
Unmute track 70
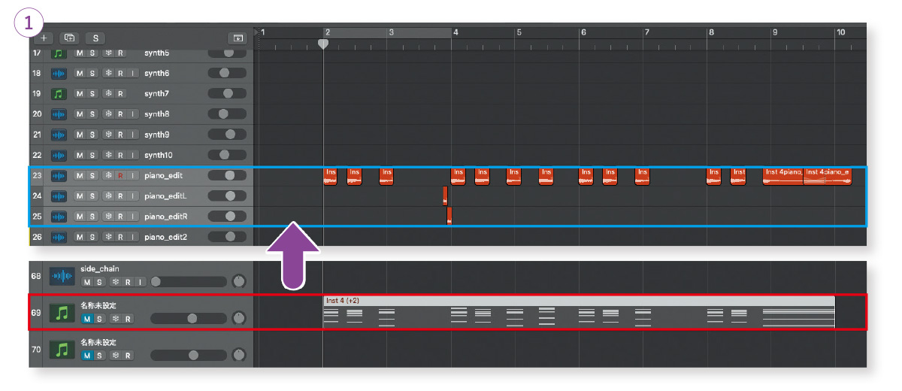(86, 356)
